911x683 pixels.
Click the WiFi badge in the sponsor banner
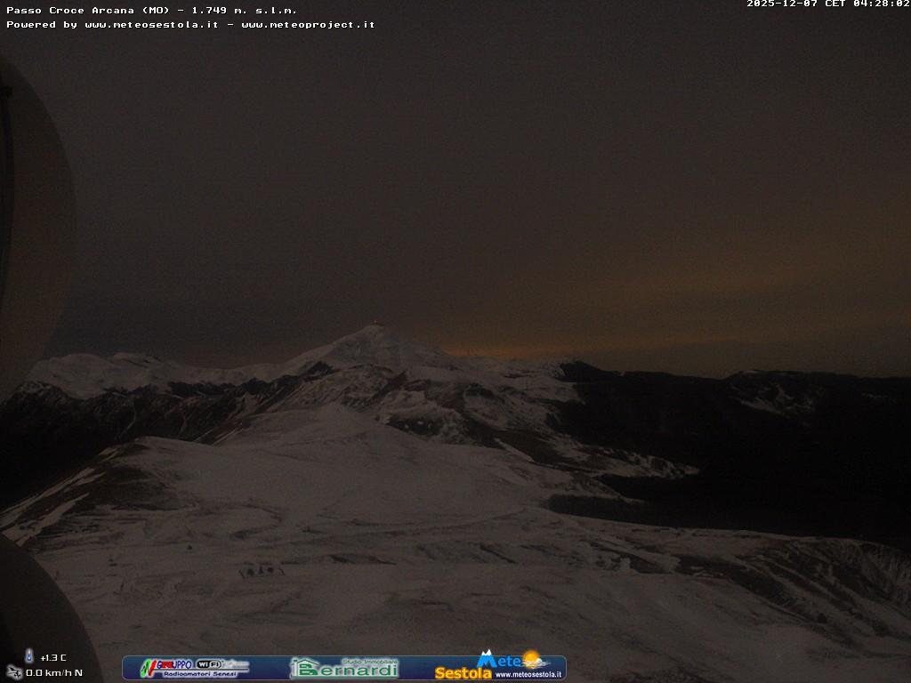point(210,663)
